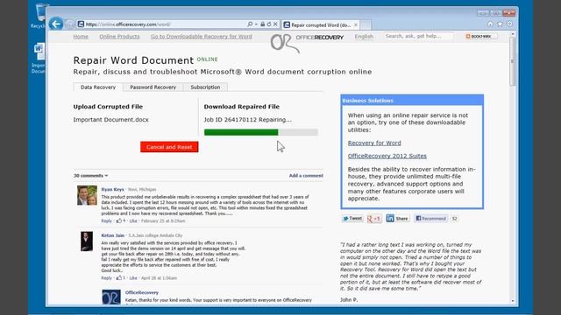
Task: Switch to the Data Recovery tab
Action: coord(98,87)
